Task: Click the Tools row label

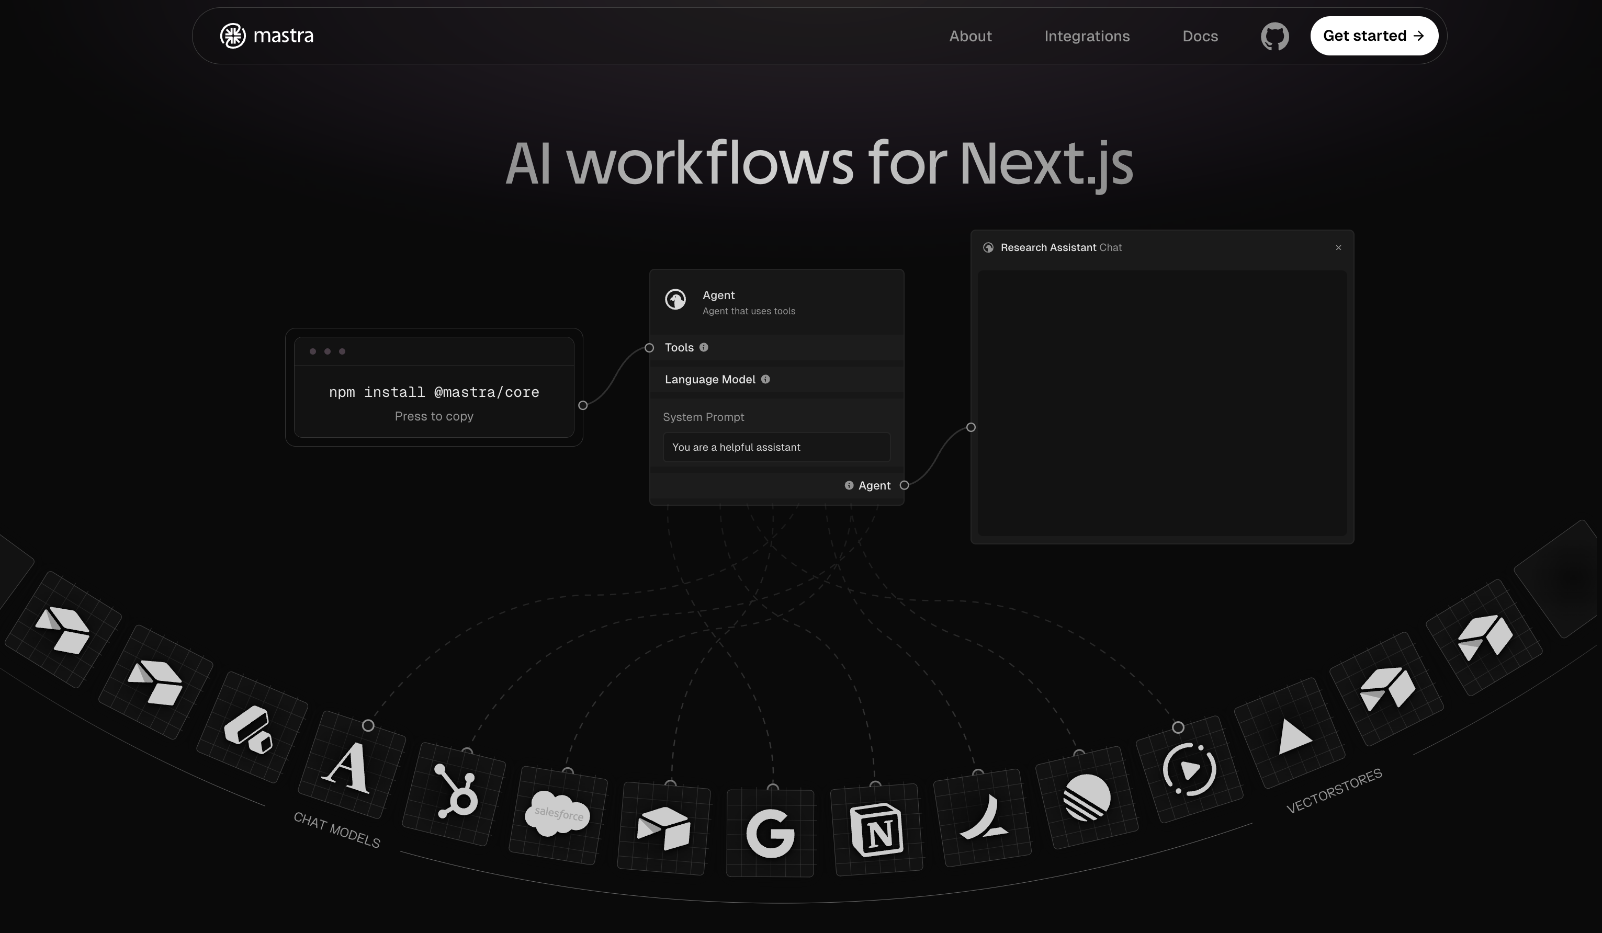Action: (x=679, y=348)
